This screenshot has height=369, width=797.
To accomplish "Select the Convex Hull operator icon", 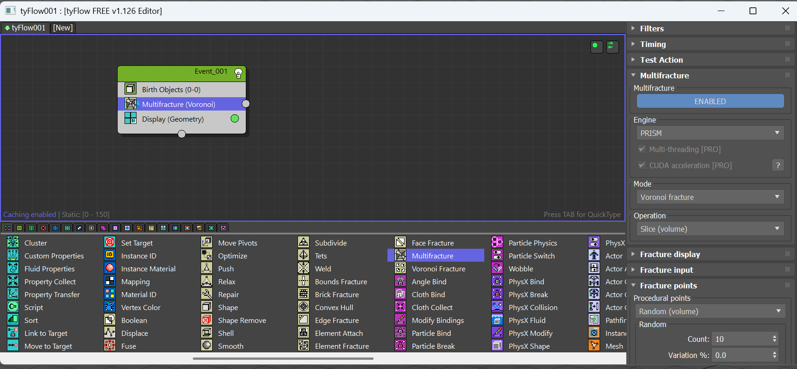I will [x=303, y=307].
